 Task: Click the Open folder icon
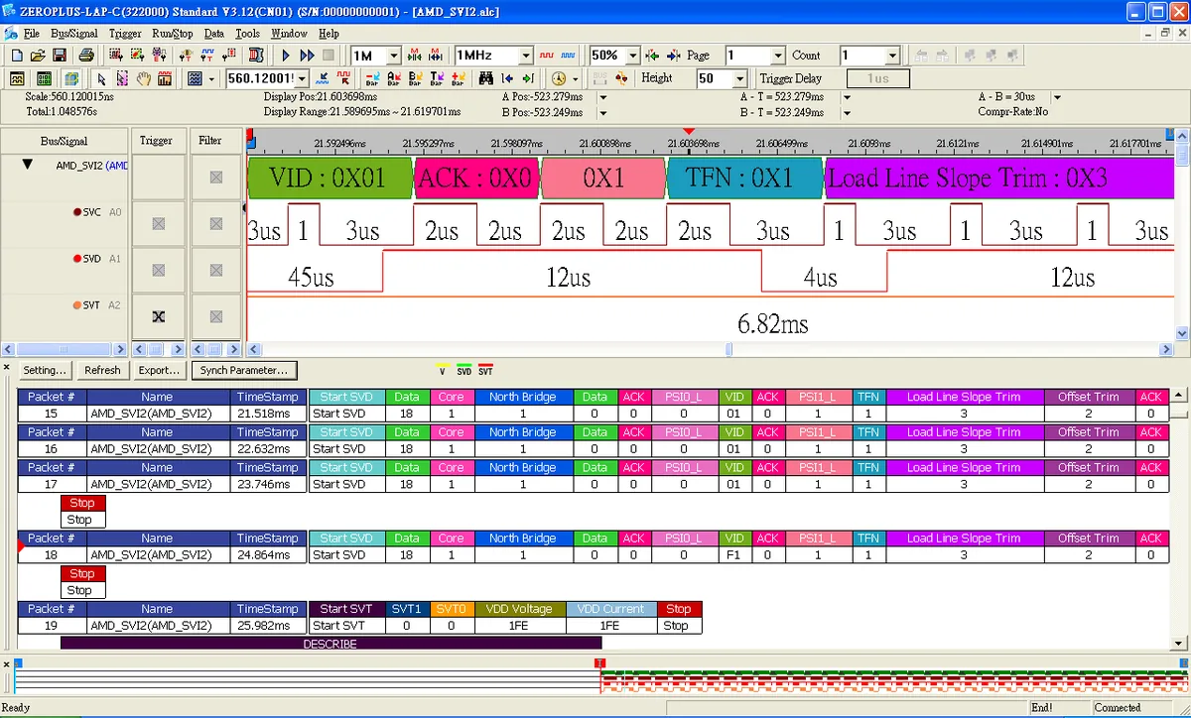coord(37,56)
